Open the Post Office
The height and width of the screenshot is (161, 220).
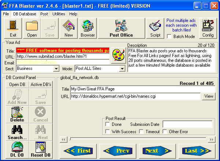click(121, 28)
